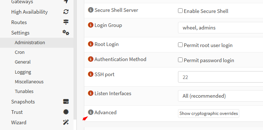Click the Gateways arrow icon in sidebar
263x130 pixels.
[66, 1]
